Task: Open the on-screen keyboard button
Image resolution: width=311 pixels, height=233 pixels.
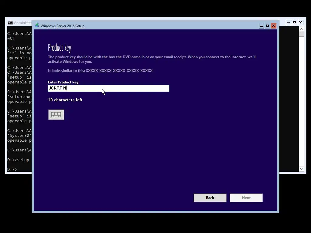Action: coord(56,114)
